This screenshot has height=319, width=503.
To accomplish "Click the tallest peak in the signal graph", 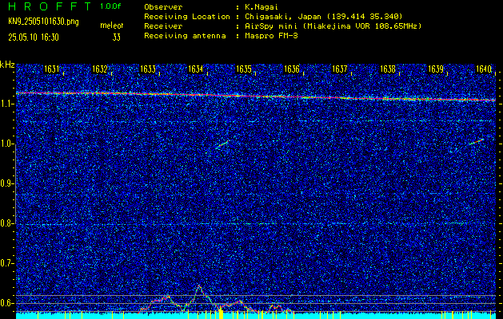I will pos(199,286).
